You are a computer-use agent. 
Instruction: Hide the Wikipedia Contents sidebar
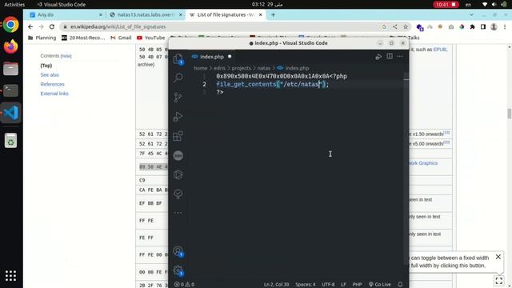66,56
